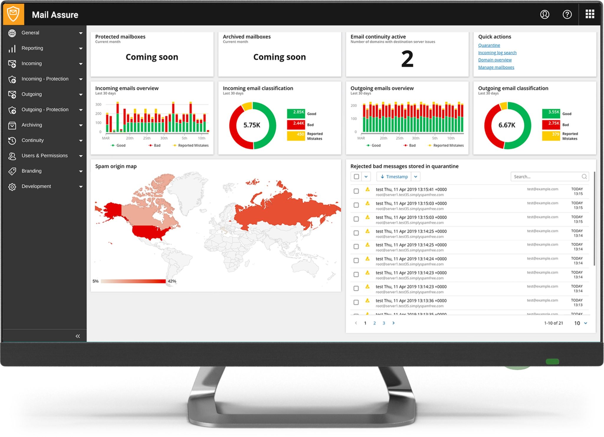
Task: Open the apps grid icon
Action: tap(590, 14)
